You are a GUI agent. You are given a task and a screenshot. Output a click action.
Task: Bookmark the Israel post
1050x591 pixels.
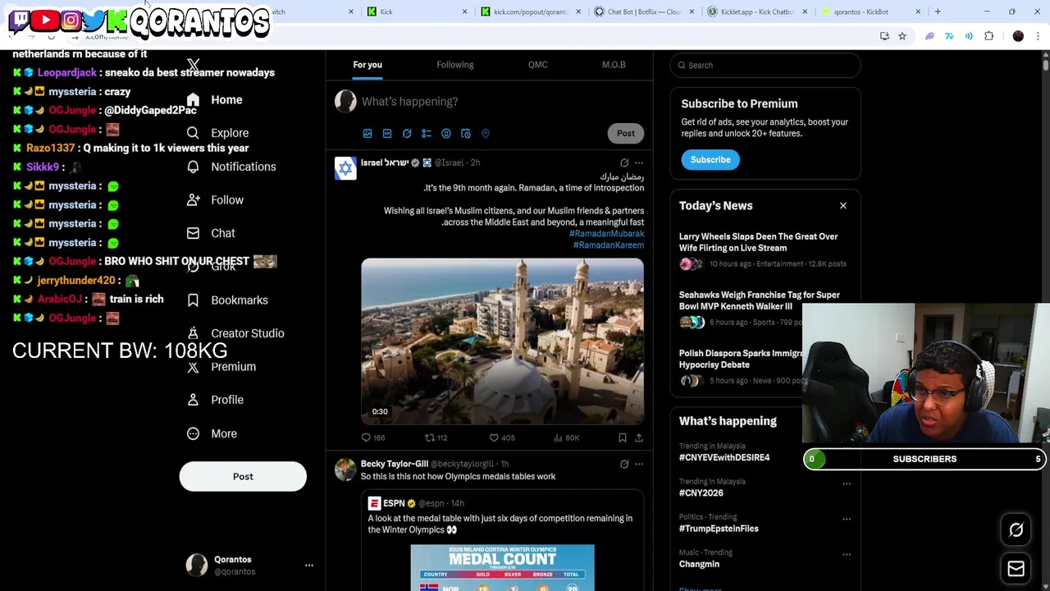pos(623,438)
